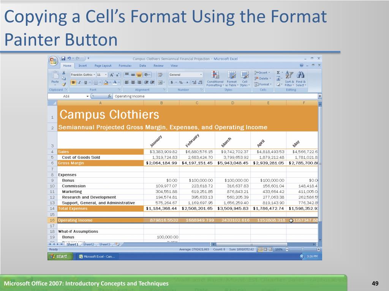Click Decrease Indent icon
The width and height of the screenshot is (389, 291).
coord(146,82)
